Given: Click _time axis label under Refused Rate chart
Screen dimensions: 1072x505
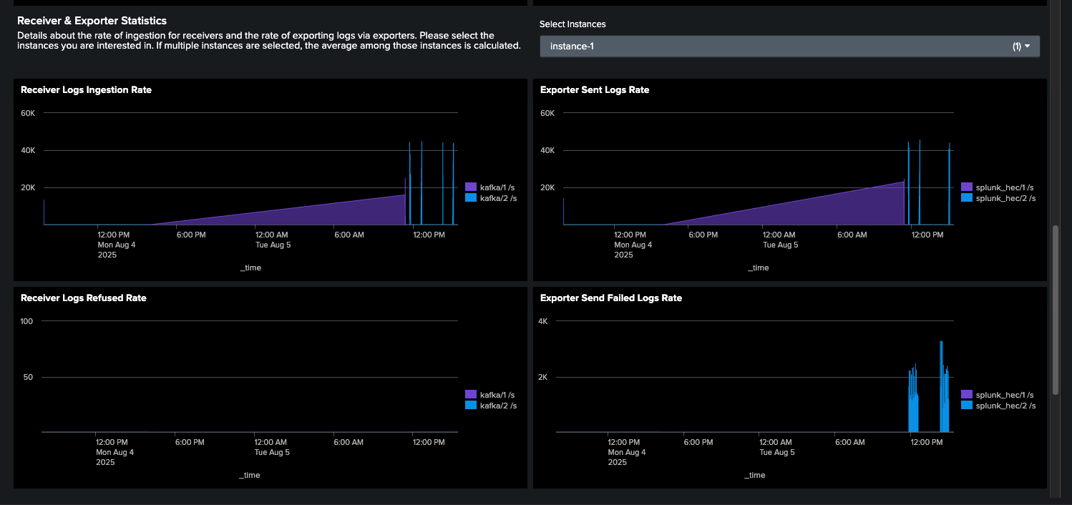Looking at the screenshot, I should coord(249,476).
